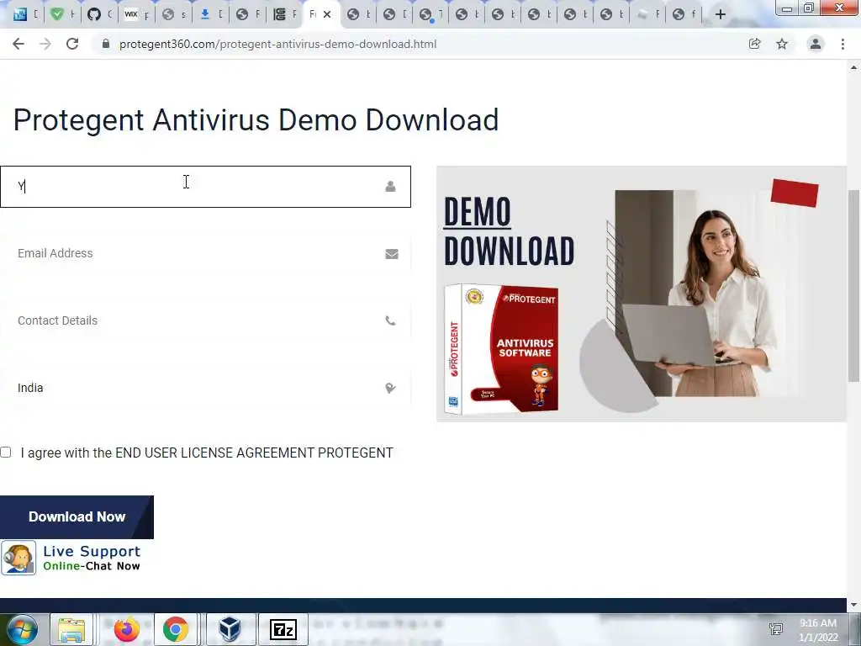Click the Email Address field

click(205, 253)
